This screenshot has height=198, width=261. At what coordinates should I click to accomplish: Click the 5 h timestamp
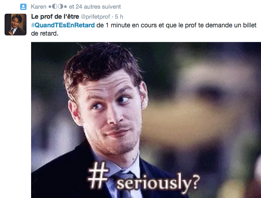pyautogui.click(x=119, y=16)
